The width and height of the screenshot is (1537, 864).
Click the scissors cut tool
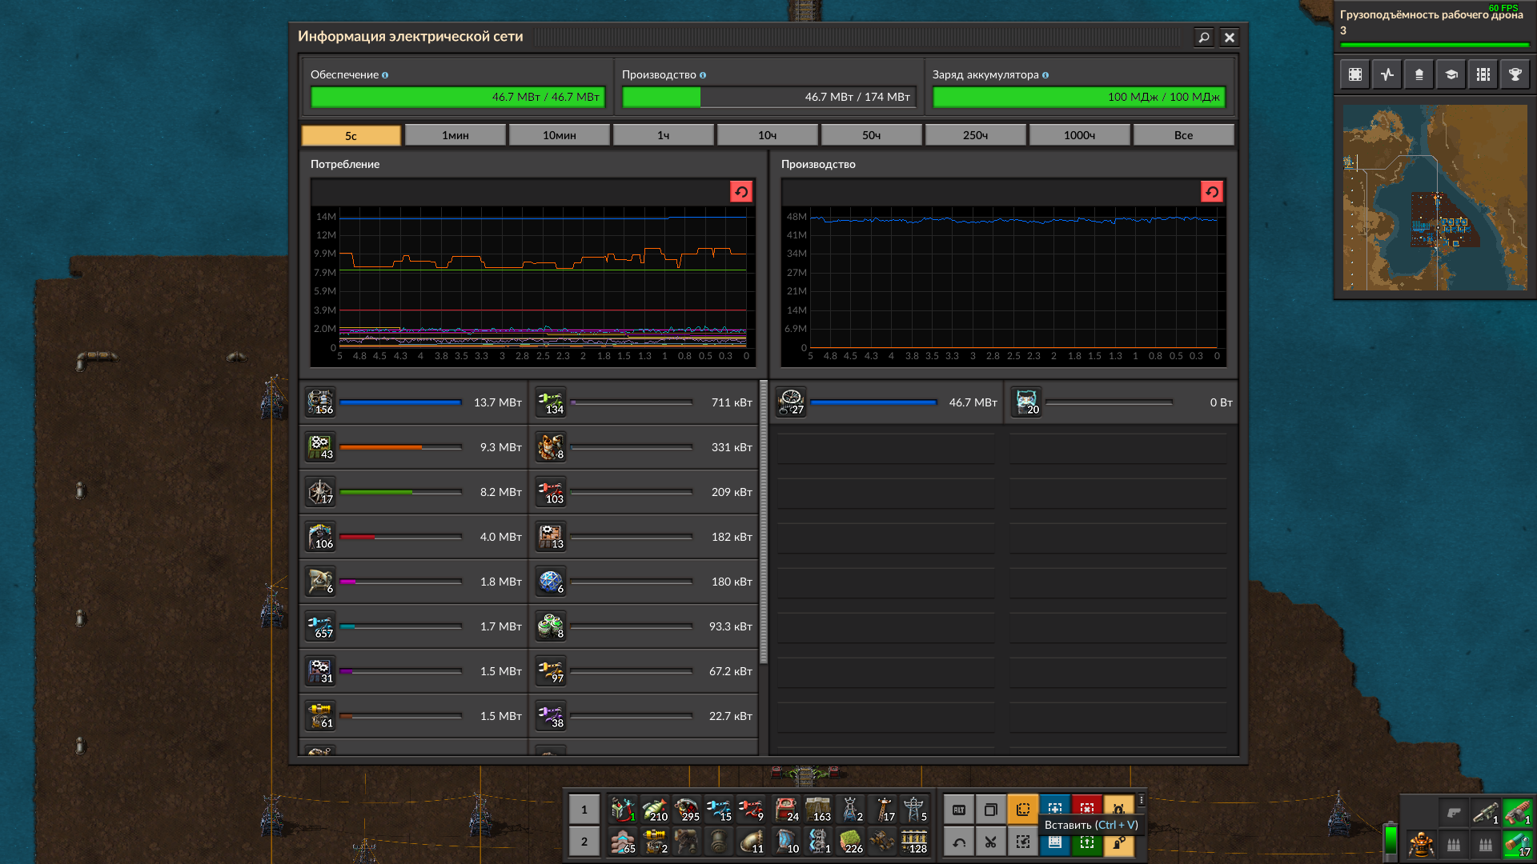click(991, 842)
